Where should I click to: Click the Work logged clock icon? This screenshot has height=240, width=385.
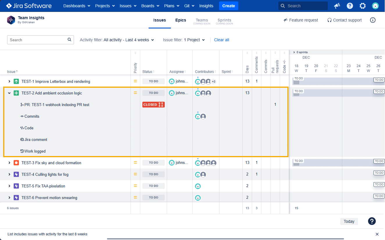22,151
